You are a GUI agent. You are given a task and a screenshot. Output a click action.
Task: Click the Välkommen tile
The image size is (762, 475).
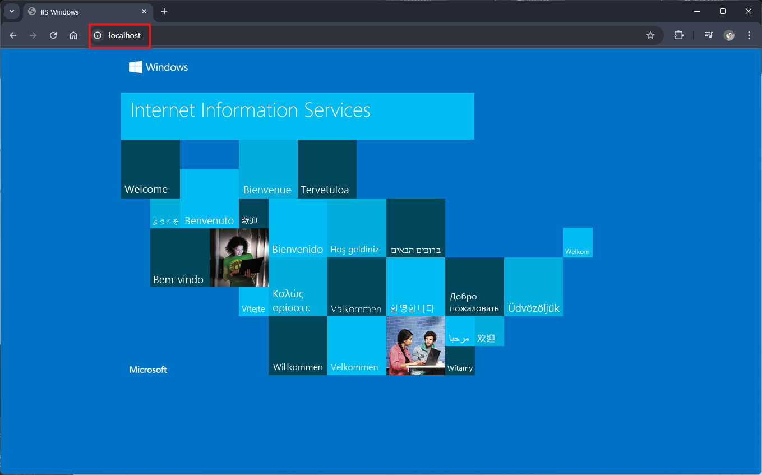(x=357, y=287)
